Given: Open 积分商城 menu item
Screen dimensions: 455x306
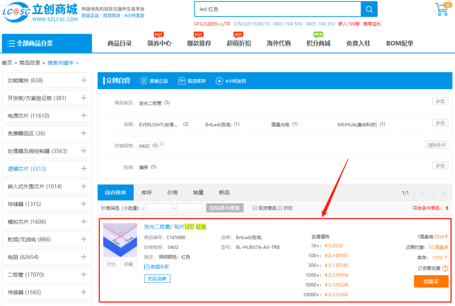Looking at the screenshot, I should [318, 43].
